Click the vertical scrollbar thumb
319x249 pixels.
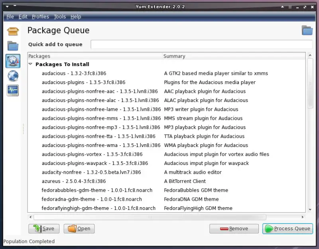(310, 83)
